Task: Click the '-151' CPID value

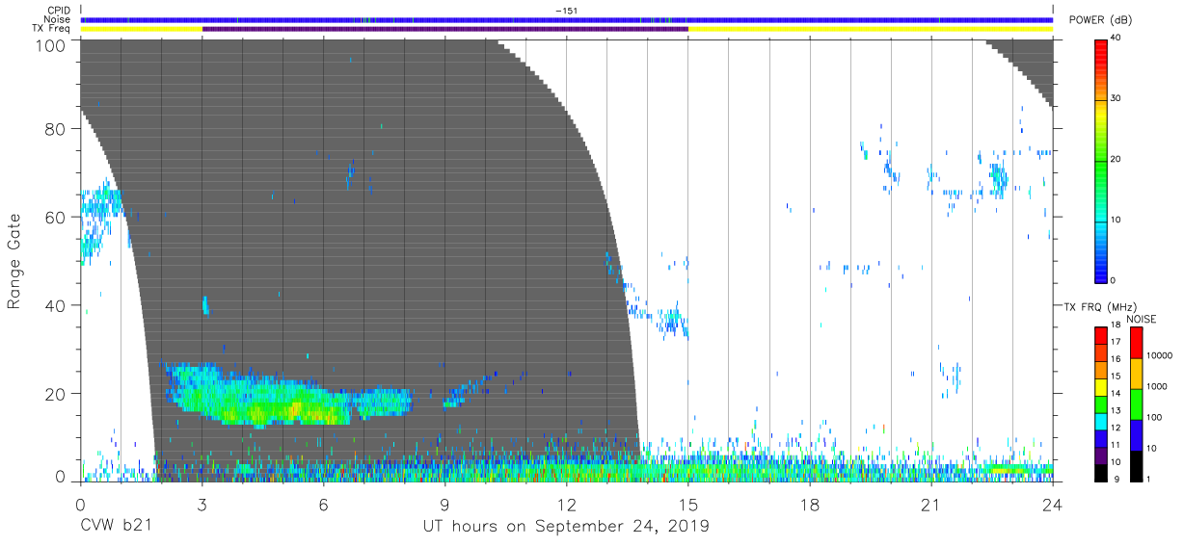Action: pyautogui.click(x=567, y=11)
